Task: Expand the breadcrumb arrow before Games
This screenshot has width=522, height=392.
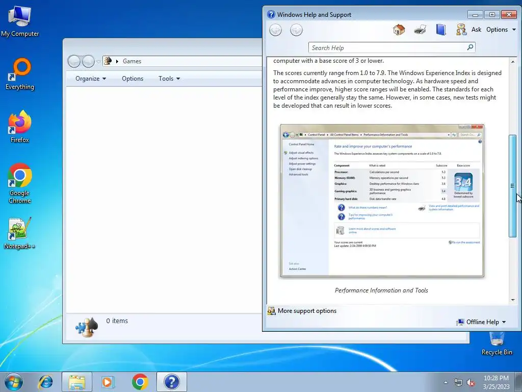Action: coord(117,61)
